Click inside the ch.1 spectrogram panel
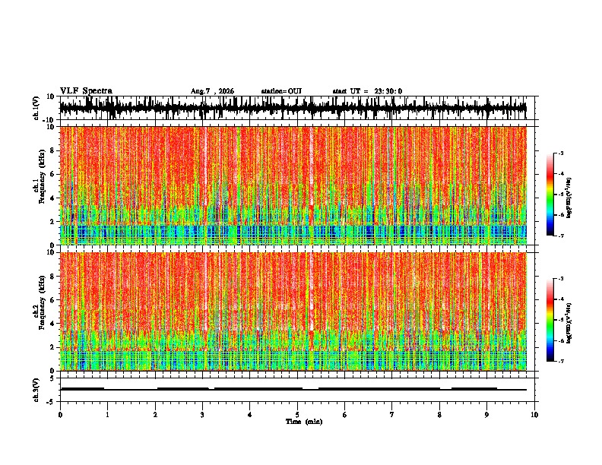602x465 pixels. pos(293,185)
